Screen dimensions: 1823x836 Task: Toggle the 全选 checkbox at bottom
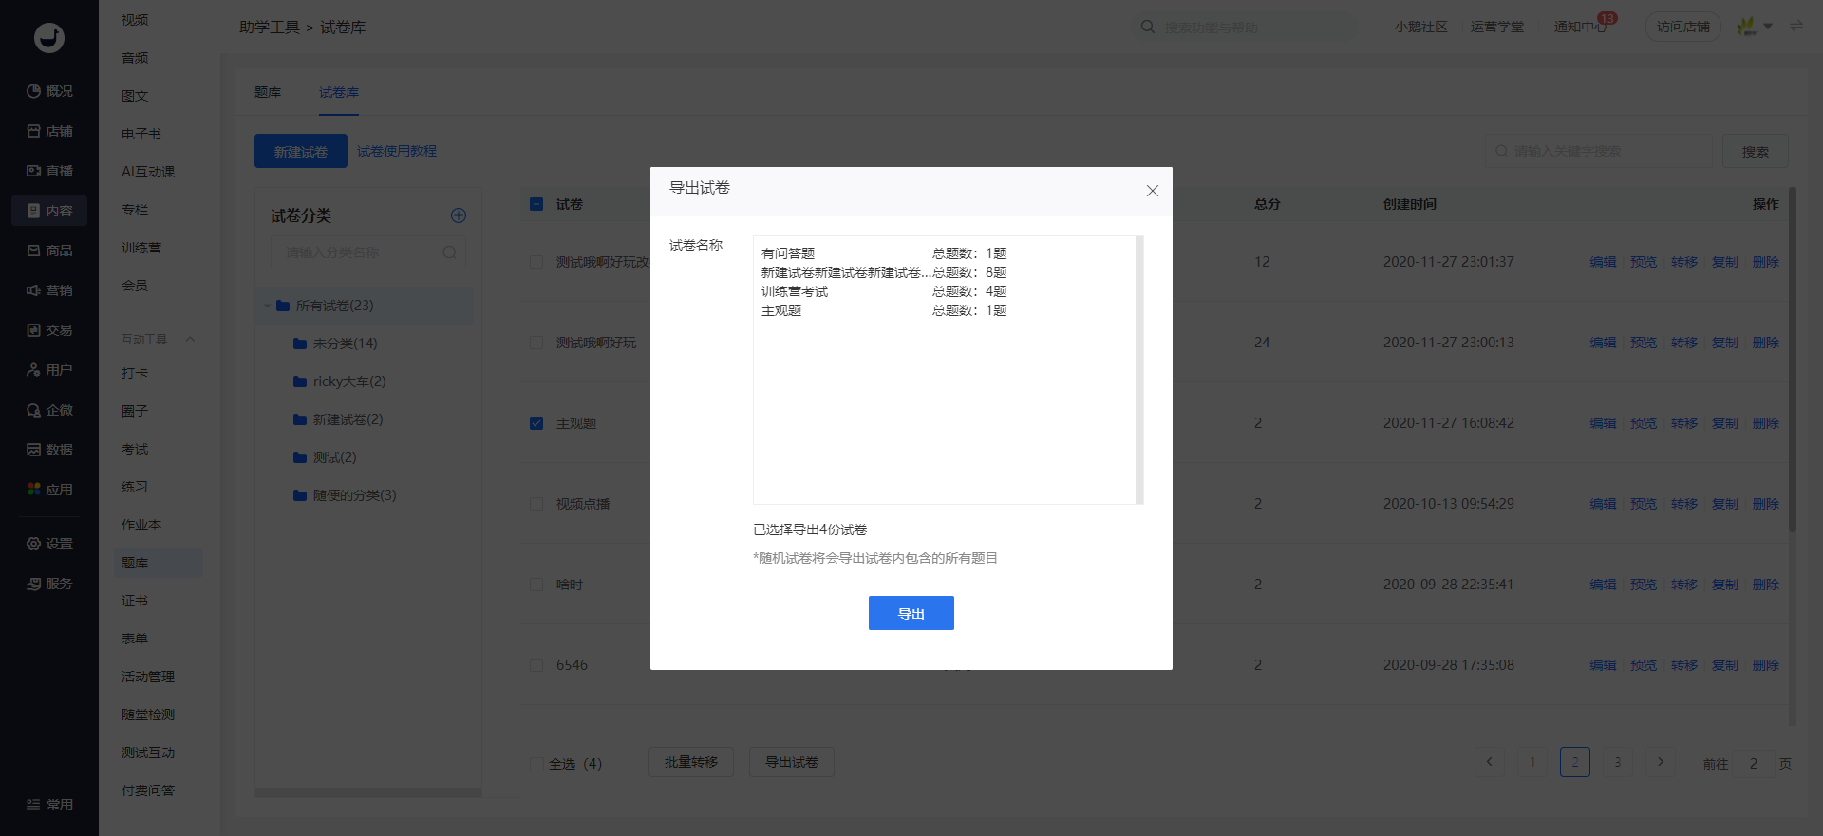(536, 764)
